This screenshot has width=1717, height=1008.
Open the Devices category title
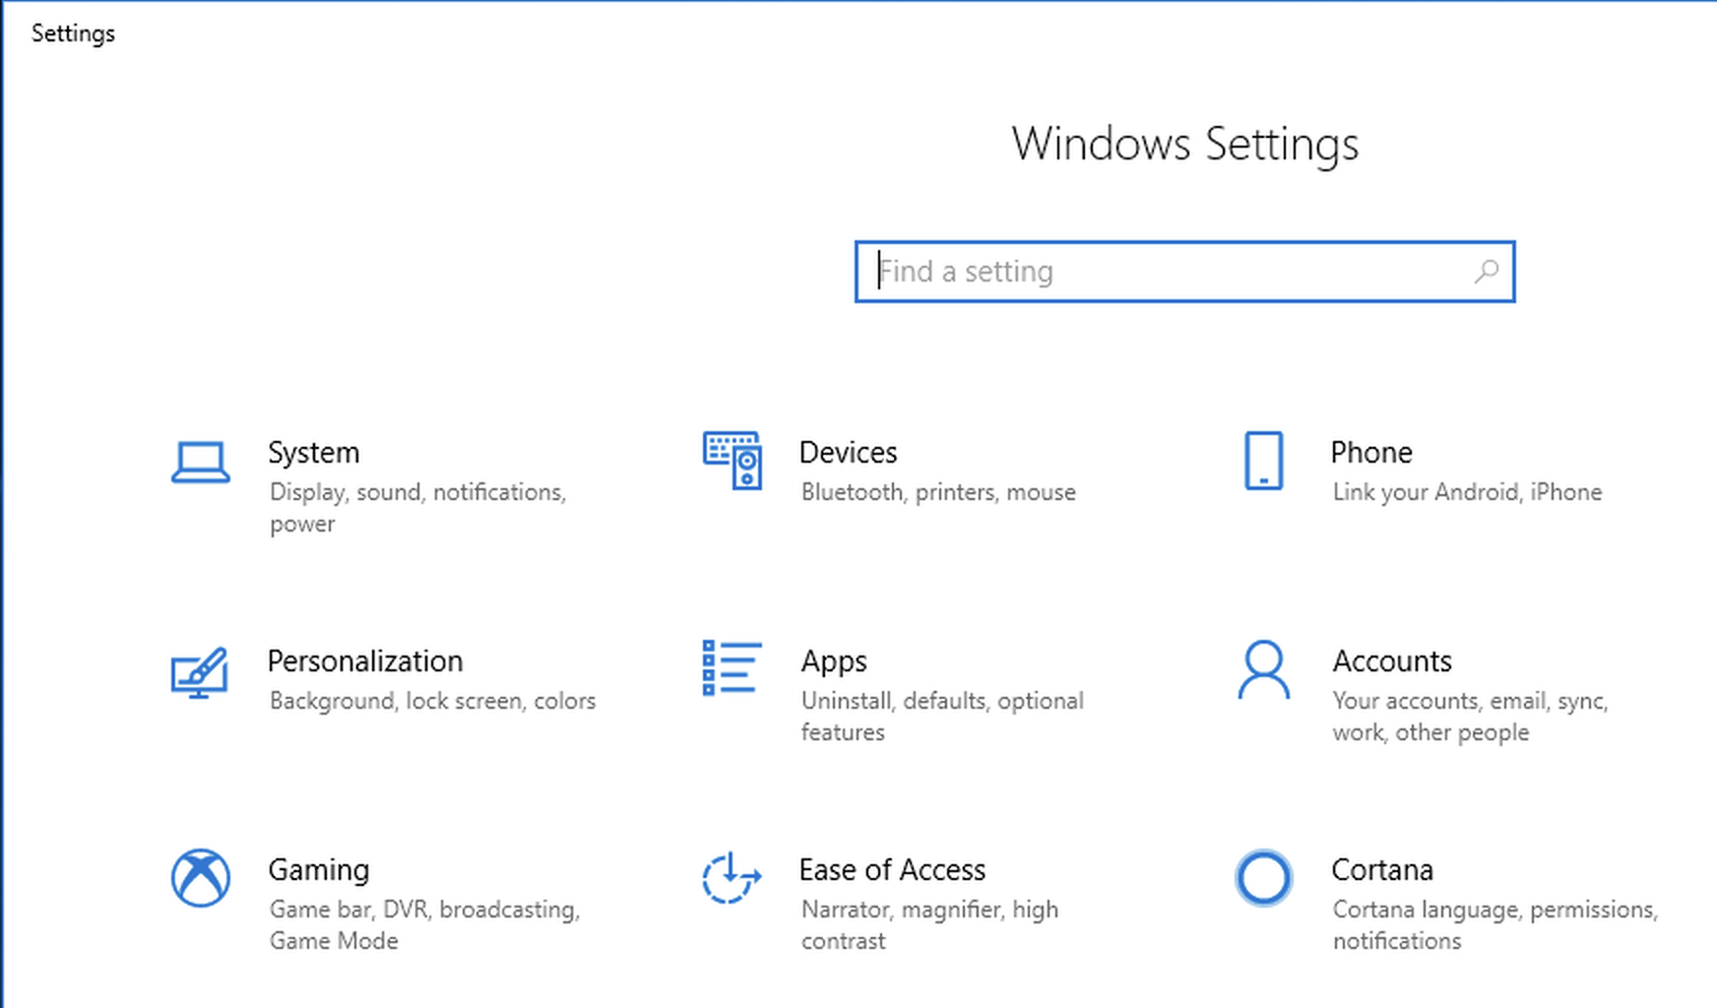click(848, 453)
